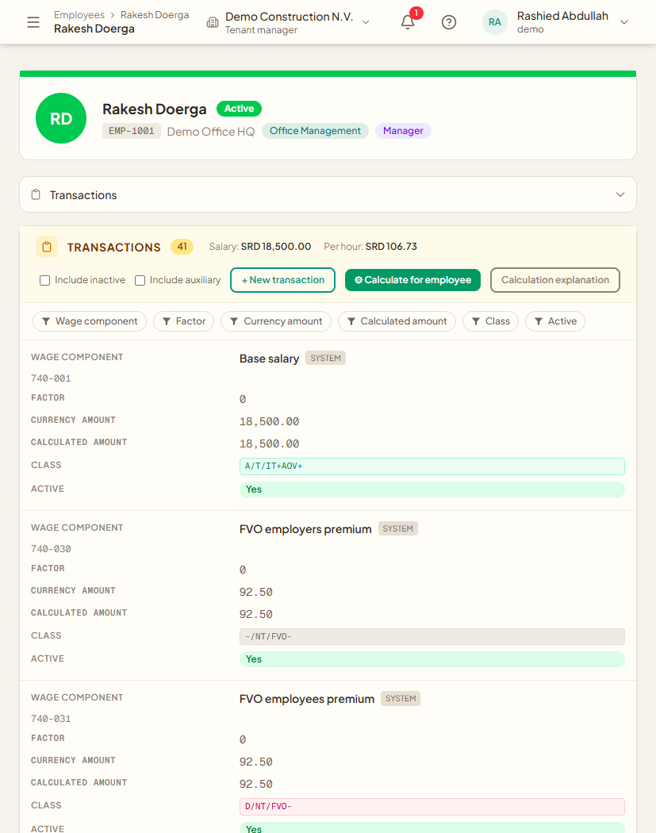This screenshot has width=656, height=833.
Task: Open the hamburger navigation menu
Action: click(x=33, y=22)
